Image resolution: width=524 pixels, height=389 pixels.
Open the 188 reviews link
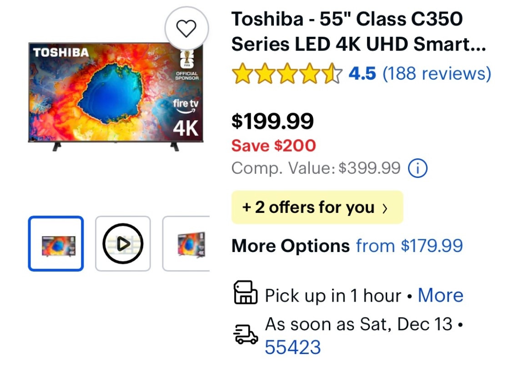(438, 73)
